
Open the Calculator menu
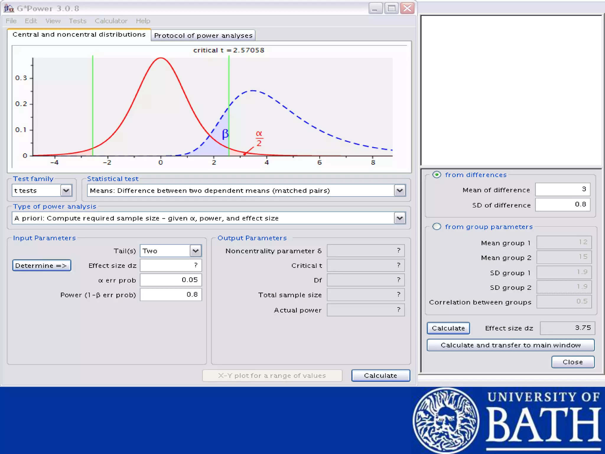111,21
